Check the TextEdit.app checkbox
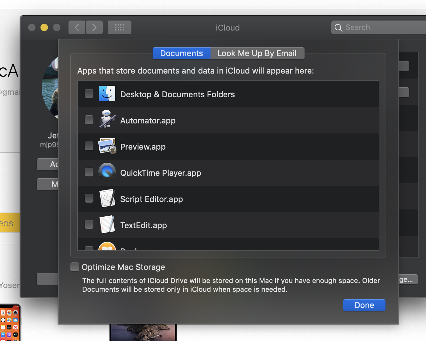Viewport: 426px width, 341px height. (89, 224)
